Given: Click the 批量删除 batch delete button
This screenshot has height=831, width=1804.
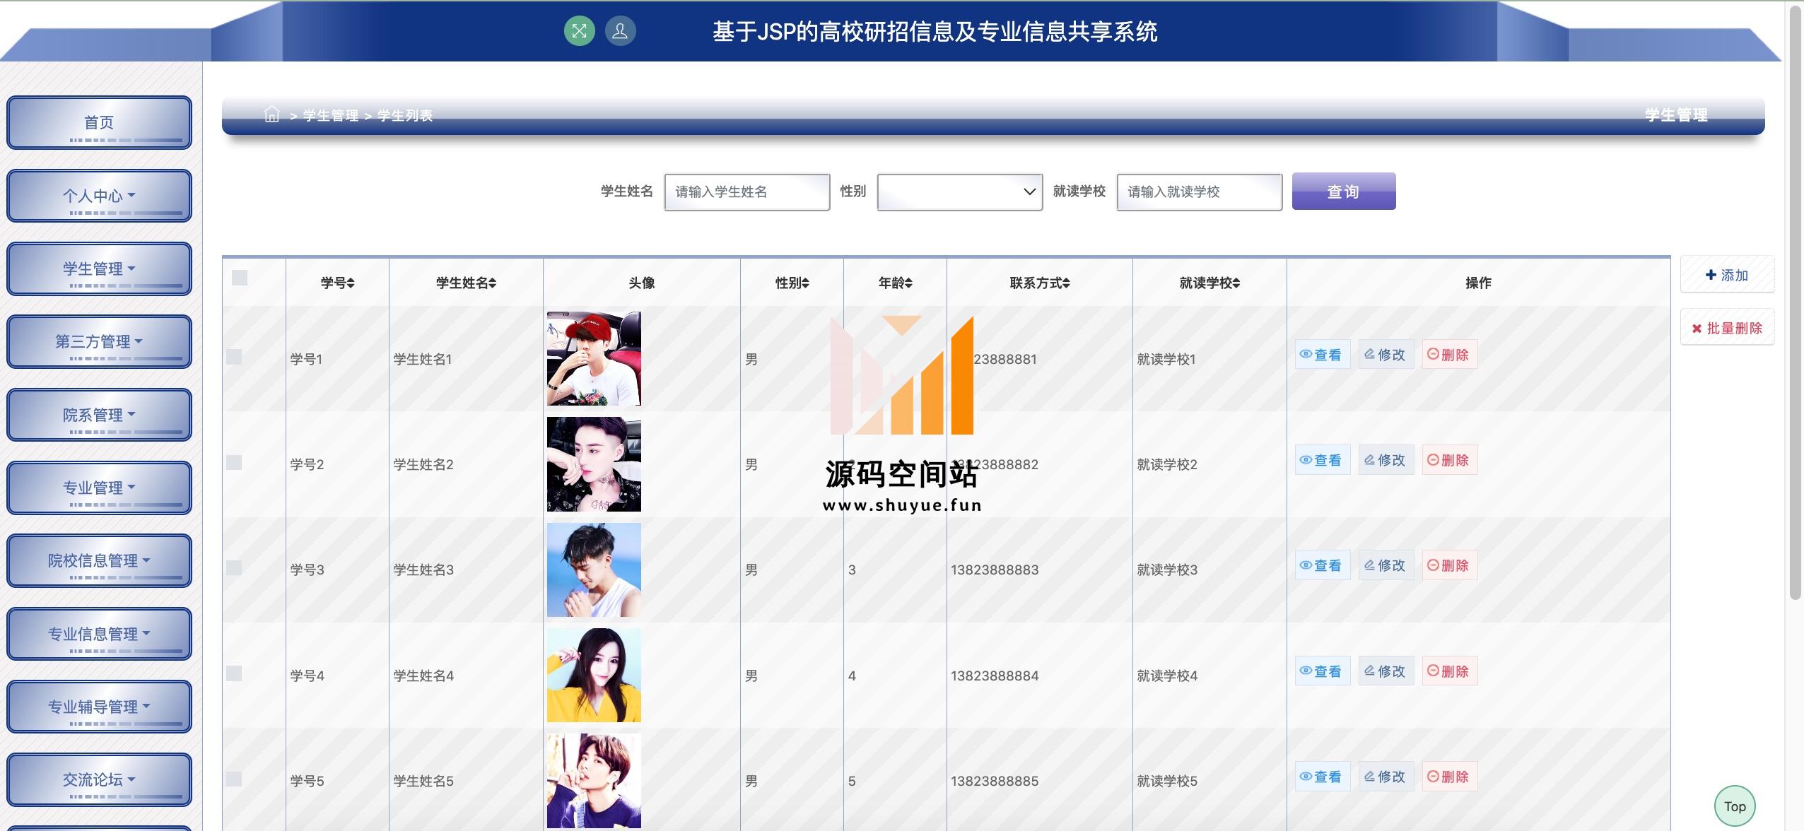Looking at the screenshot, I should point(1727,328).
